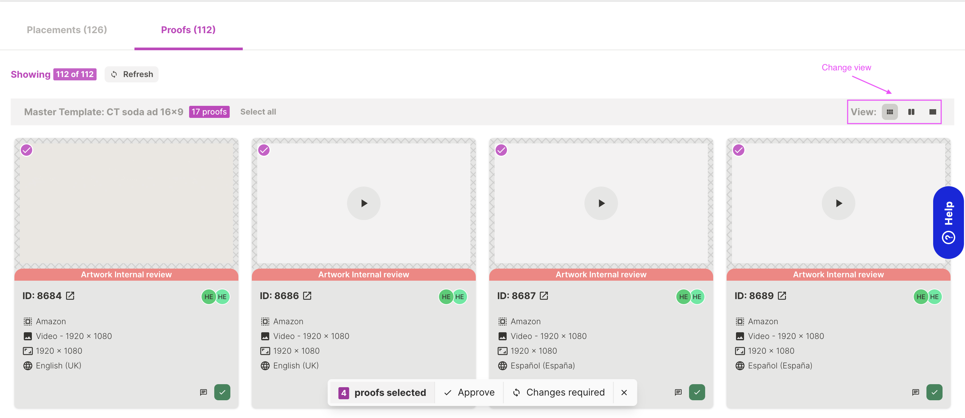Click Artwork Internal review banner on 8686
Screen dimensions: 965x418
click(x=364, y=274)
